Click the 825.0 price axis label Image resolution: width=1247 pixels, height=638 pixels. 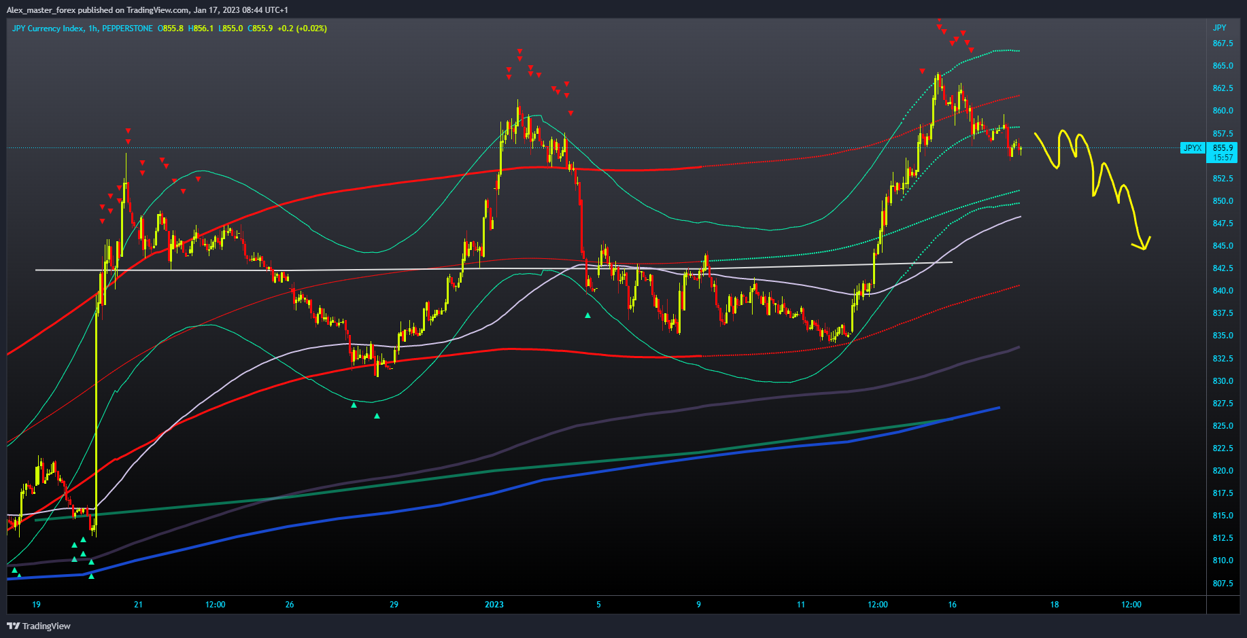[x=1223, y=426]
